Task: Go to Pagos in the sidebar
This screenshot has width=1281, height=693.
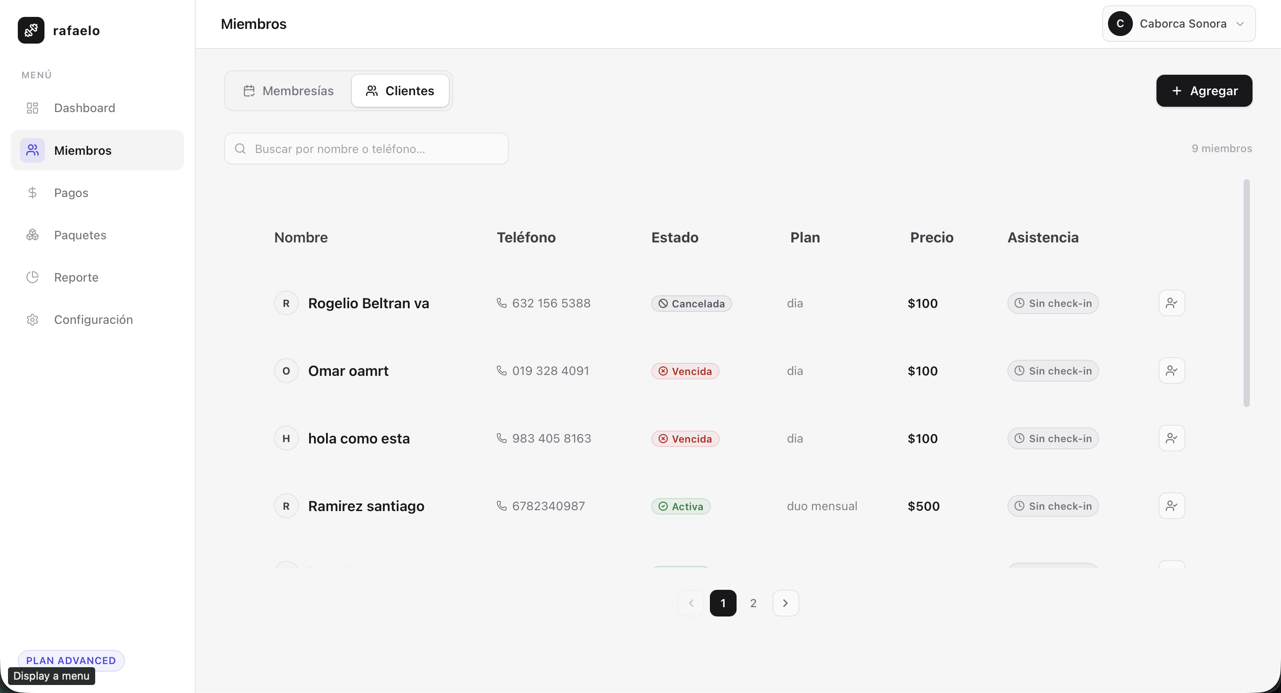Action: 97,193
